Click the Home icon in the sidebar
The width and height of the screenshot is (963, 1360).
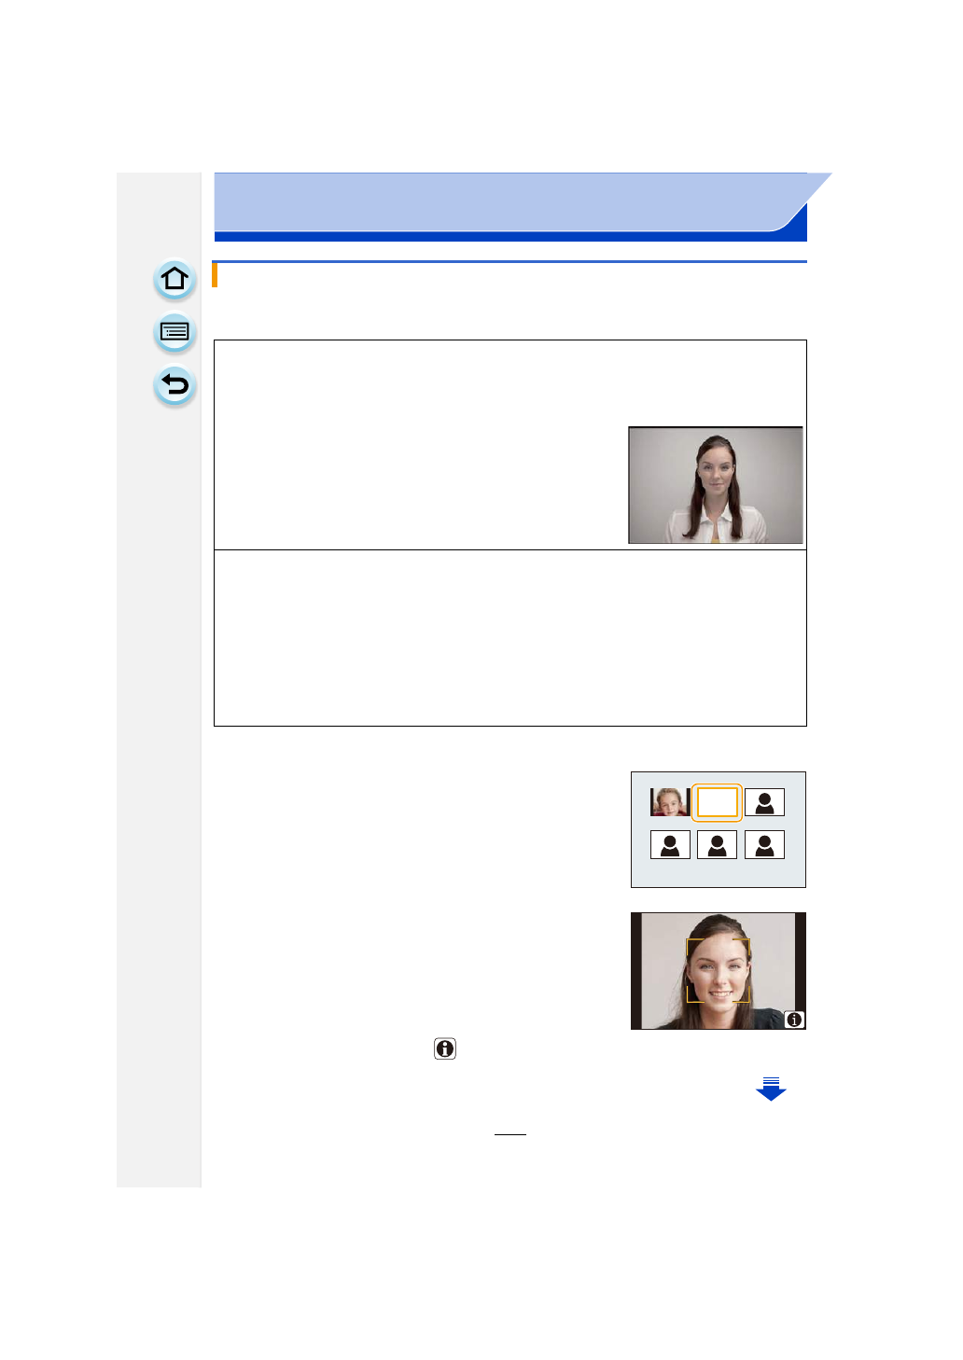pos(174,279)
